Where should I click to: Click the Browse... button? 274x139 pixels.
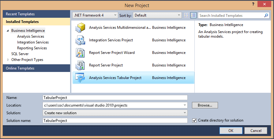point(205,105)
